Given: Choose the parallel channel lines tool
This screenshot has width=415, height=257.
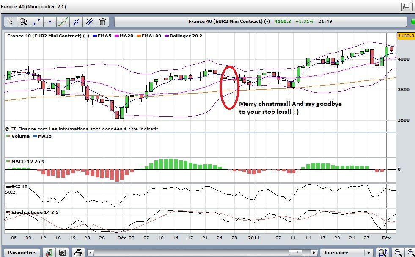Looking at the screenshot, I should pos(89,22).
